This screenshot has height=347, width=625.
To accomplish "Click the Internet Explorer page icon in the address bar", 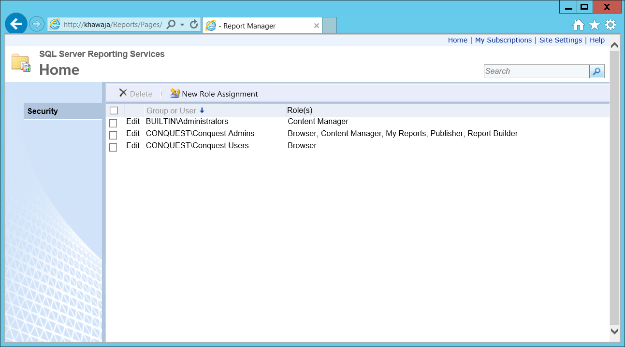I will [55, 24].
